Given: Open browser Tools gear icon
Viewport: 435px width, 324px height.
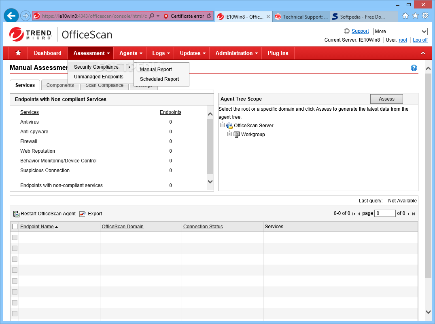Looking at the screenshot, I should [425, 16].
